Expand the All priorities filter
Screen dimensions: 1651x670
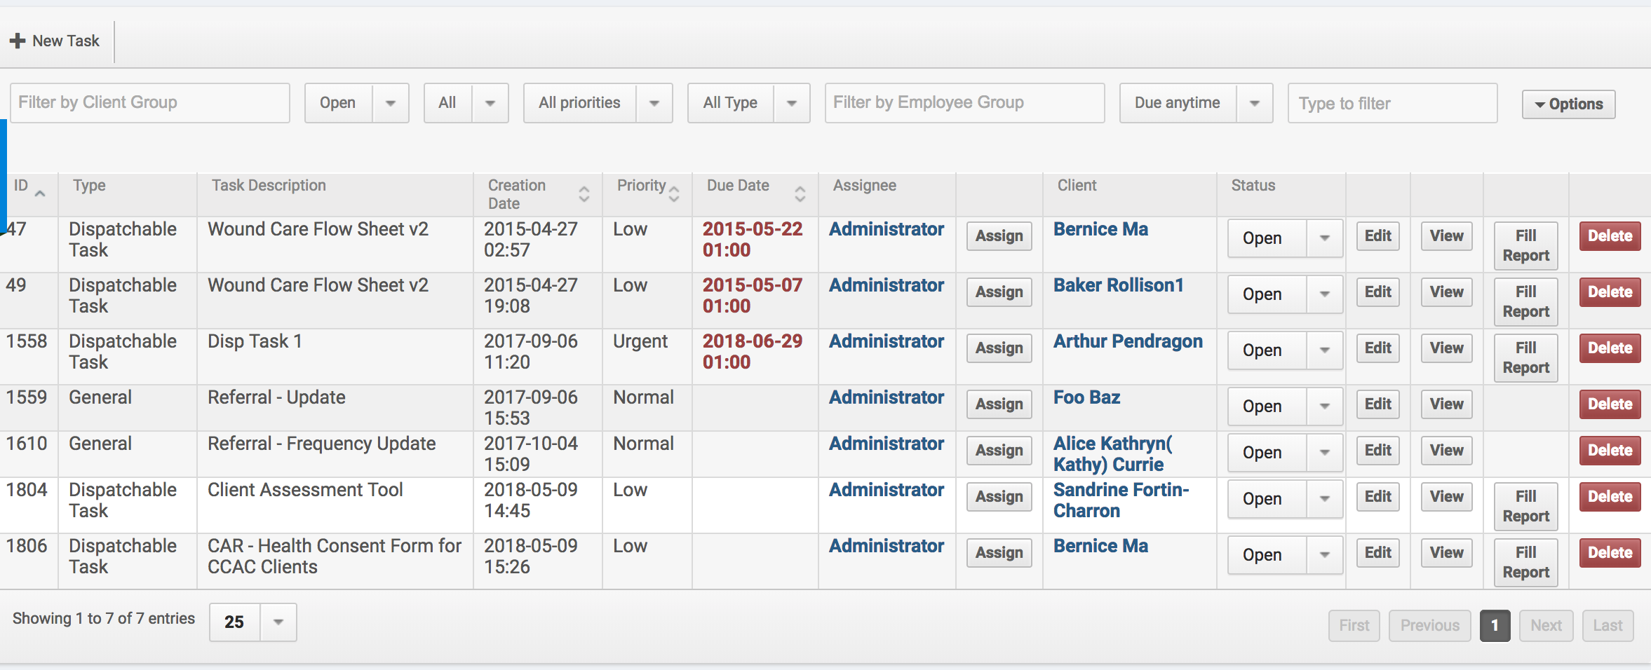coord(654,103)
